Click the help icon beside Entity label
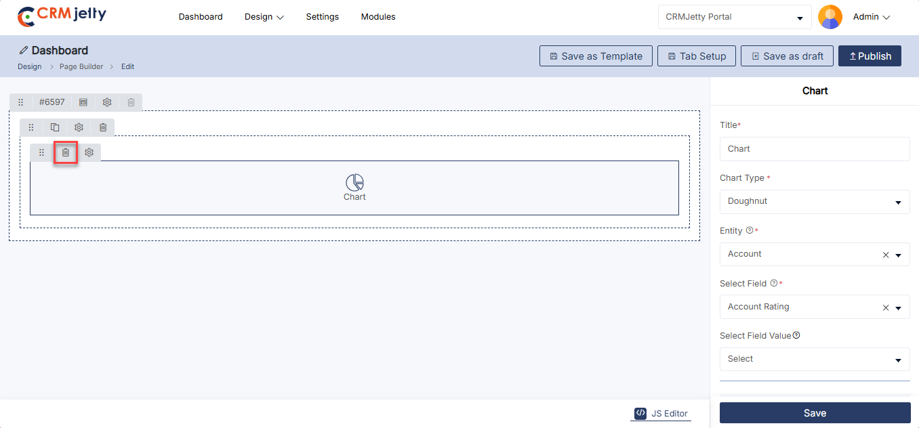 click(x=749, y=230)
